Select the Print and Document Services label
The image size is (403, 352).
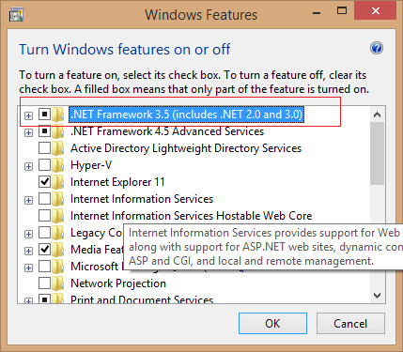click(x=142, y=299)
